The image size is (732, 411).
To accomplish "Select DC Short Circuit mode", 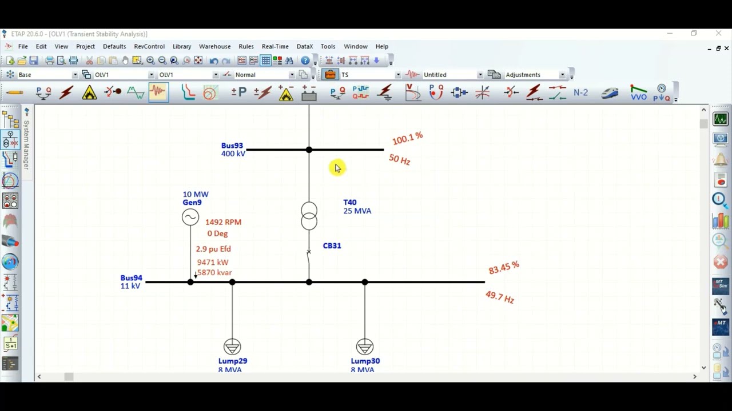I will 262,92.
